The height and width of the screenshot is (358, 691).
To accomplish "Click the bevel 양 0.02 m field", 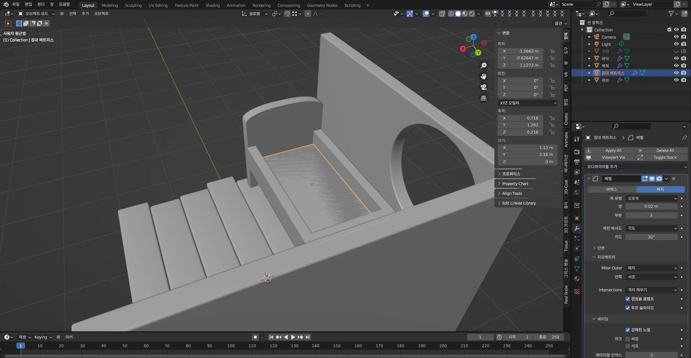I will click(x=651, y=206).
